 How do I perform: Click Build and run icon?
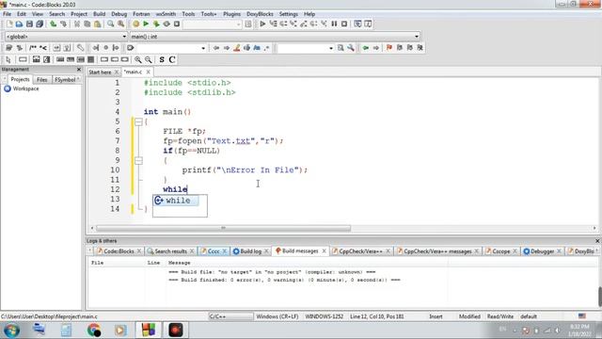[x=156, y=24]
